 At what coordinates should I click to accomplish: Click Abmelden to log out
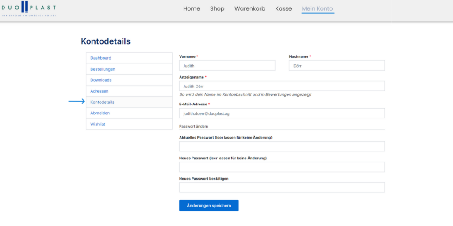[x=129, y=113]
